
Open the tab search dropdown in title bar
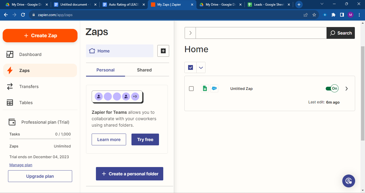(x=322, y=4)
